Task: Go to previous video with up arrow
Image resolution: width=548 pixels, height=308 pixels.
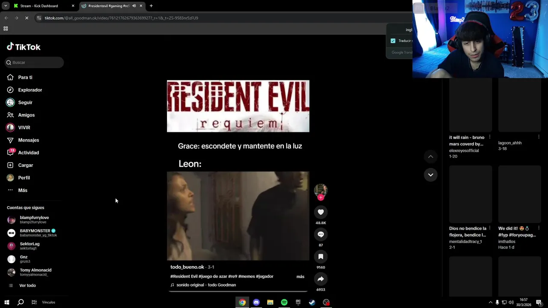Action: [431, 157]
